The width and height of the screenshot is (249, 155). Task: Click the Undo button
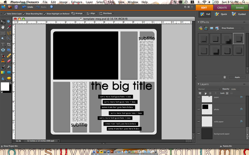point(28,7)
